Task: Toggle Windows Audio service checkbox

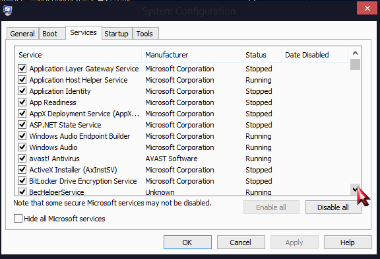Action: tap(22, 147)
